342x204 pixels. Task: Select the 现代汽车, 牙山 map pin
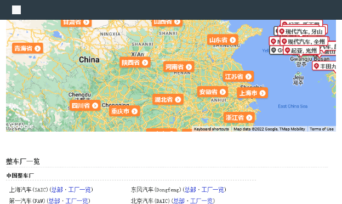coord(301,31)
